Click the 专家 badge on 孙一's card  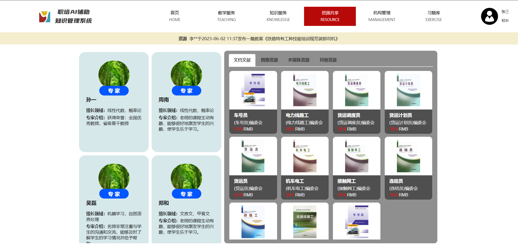tap(114, 91)
